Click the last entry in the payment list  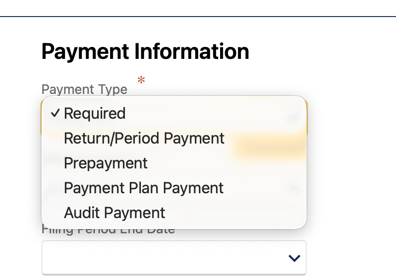coord(114,213)
